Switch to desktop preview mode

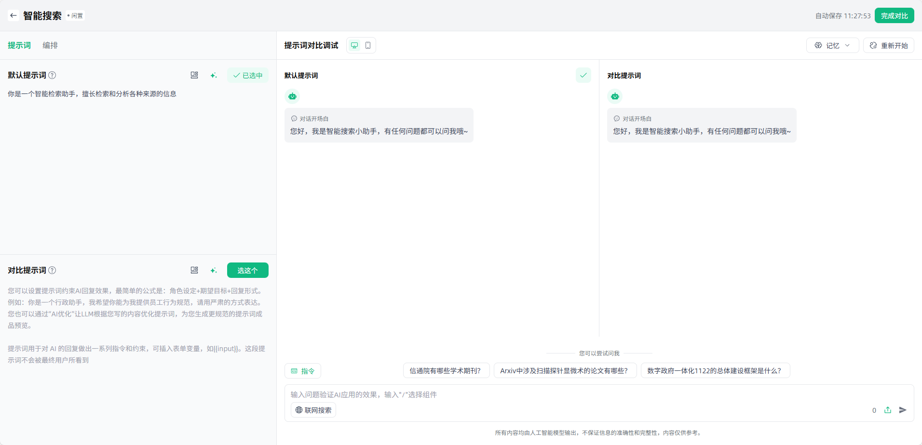click(x=354, y=45)
